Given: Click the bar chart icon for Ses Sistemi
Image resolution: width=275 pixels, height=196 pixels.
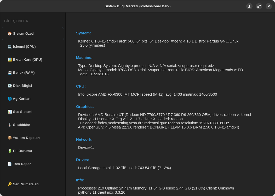Looking at the screenshot, I should tap(10, 112).
